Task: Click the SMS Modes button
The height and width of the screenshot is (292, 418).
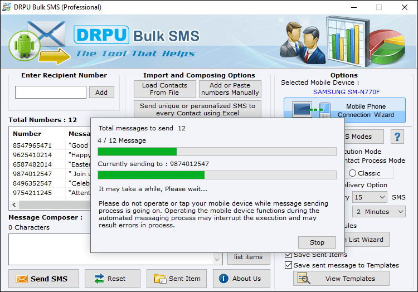Action: pyautogui.click(x=364, y=137)
